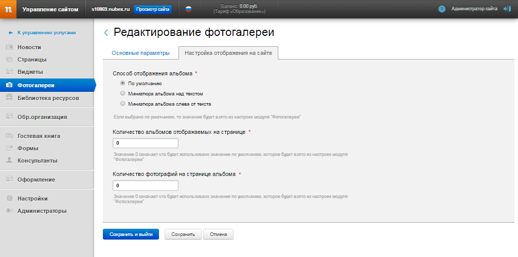Image resolution: width=518 pixels, height=257 pixels.
Task: Click the Гостевая книга sidebar icon
Action: click(x=9, y=136)
